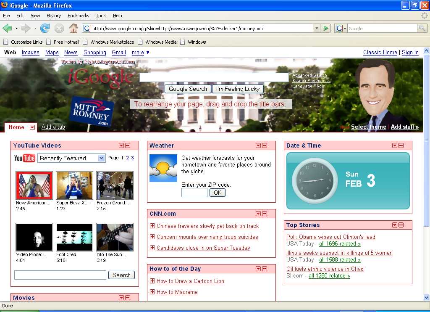Click the green Go arrow beside address bar
Viewport: 430px width, 312px height.
click(x=326, y=28)
